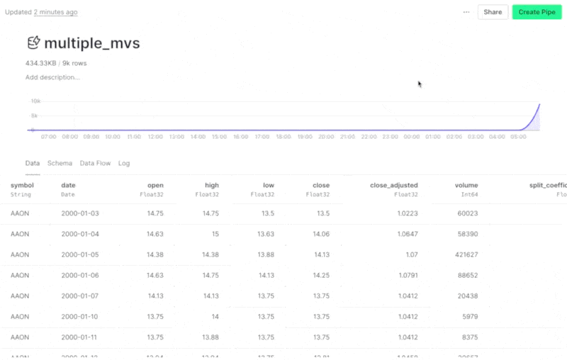Open the Log tab
The height and width of the screenshot is (360, 567).
pos(124,163)
